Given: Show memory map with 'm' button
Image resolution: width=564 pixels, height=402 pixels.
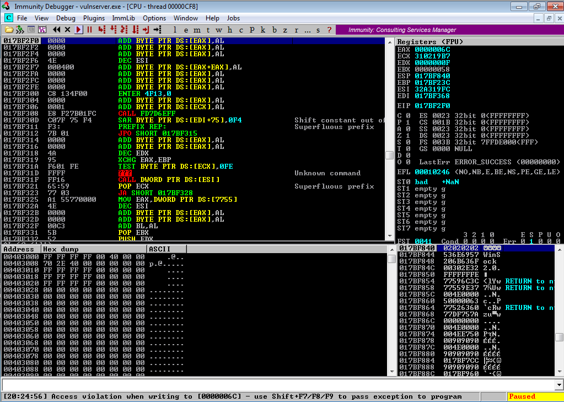Looking at the screenshot, I should click(x=197, y=30).
